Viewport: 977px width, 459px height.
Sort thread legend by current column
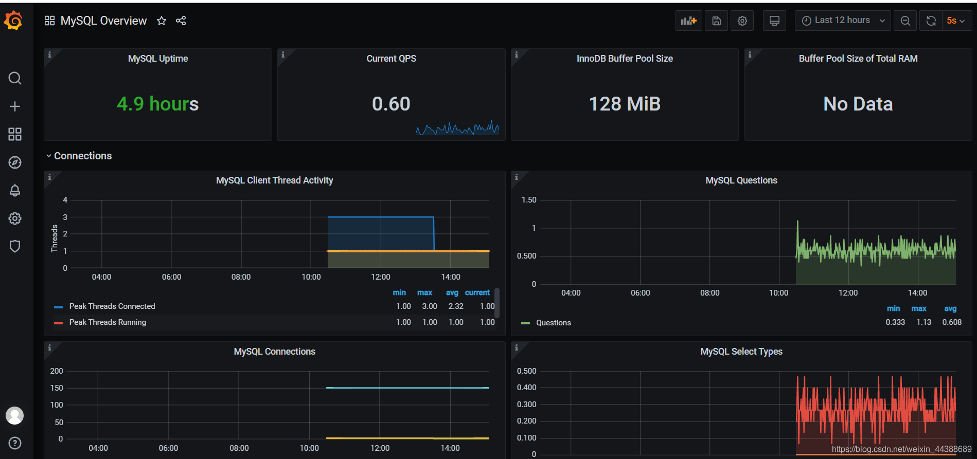(477, 292)
